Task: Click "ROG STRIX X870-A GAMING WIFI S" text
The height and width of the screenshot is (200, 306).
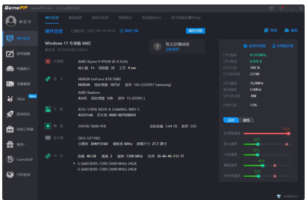Action: click(x=109, y=109)
